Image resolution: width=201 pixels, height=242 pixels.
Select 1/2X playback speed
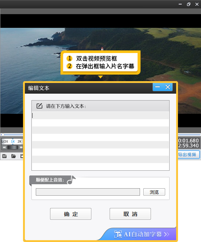pyautogui.click(x=5, y=141)
